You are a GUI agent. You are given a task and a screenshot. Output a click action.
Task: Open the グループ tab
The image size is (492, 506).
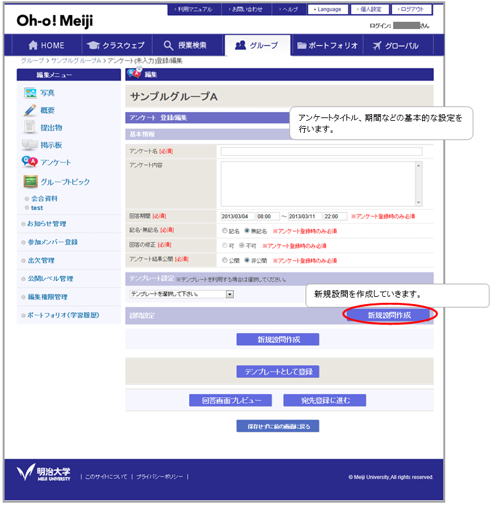coord(257,46)
